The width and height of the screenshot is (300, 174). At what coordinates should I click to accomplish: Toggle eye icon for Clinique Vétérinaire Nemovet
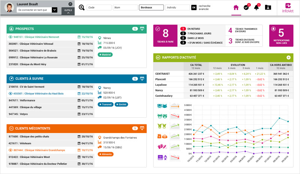click(10, 37)
